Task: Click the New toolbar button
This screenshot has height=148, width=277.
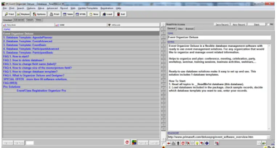Action: (94, 14)
